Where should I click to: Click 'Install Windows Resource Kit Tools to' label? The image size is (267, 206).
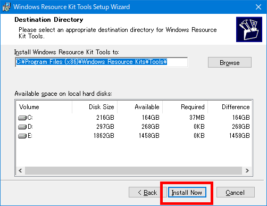click(66, 52)
